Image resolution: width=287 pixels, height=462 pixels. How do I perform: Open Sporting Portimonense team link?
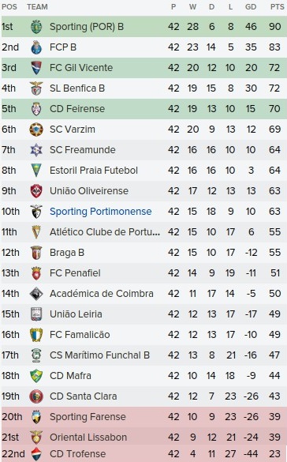pyautogui.click(x=101, y=212)
